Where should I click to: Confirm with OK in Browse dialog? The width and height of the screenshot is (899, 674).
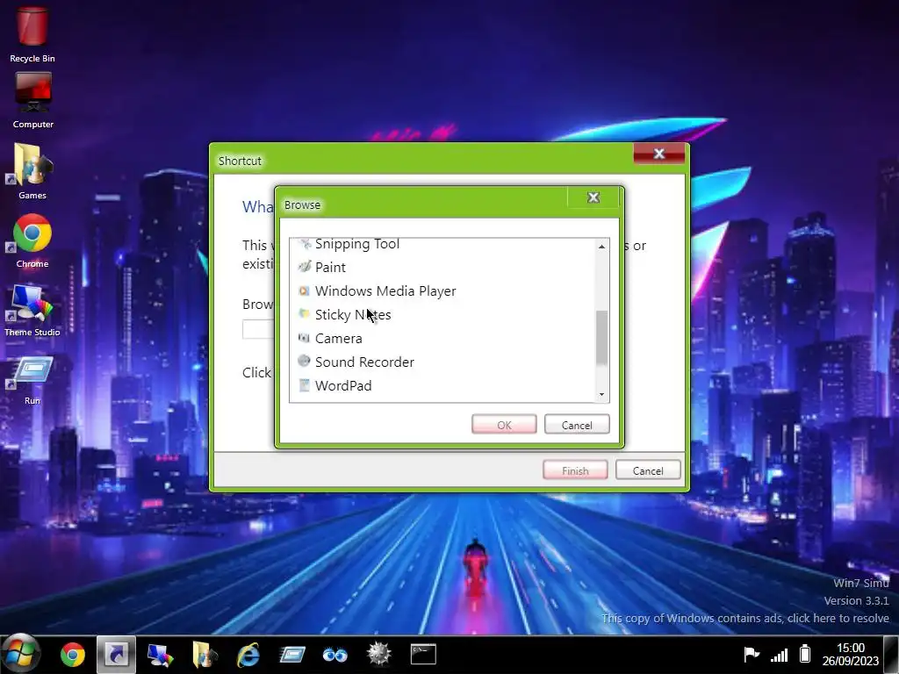click(504, 425)
